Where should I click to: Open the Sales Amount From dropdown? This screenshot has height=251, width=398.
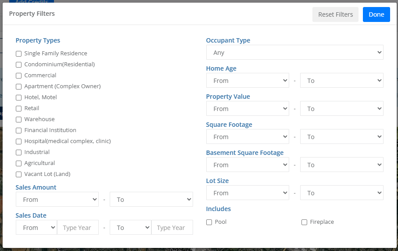click(x=57, y=200)
